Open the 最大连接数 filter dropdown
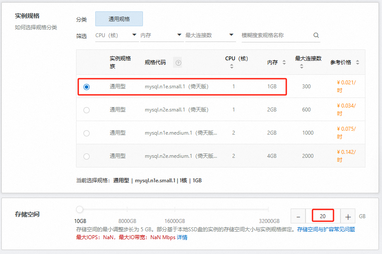 [210, 35]
